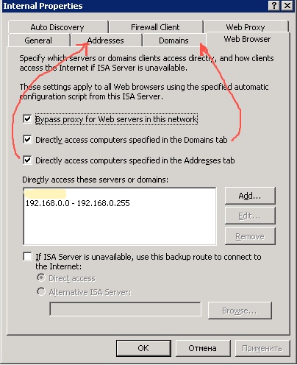The width and height of the screenshot is (297, 365).
Task: Choose the Alternative ISA Server radio option
Action: coord(41,291)
